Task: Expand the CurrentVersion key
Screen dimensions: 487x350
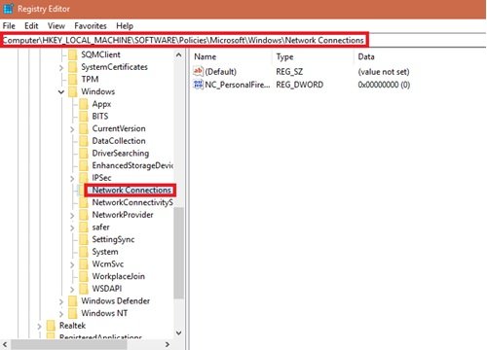Action: (x=72, y=129)
